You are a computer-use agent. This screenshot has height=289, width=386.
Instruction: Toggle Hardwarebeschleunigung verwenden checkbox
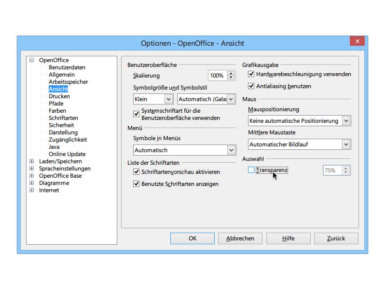251,74
